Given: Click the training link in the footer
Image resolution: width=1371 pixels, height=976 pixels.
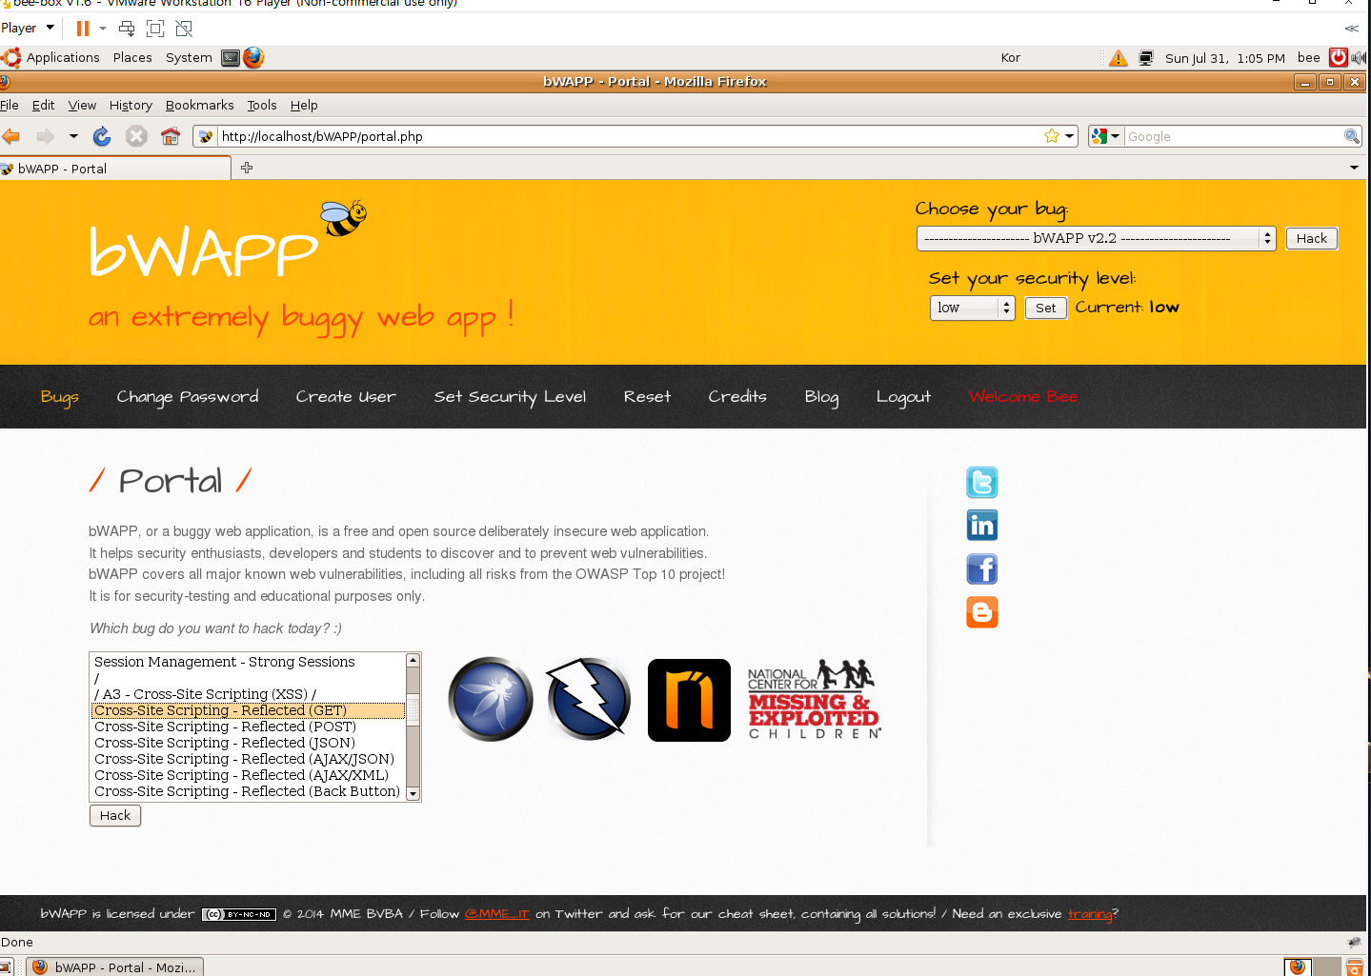Looking at the screenshot, I should point(1090,914).
